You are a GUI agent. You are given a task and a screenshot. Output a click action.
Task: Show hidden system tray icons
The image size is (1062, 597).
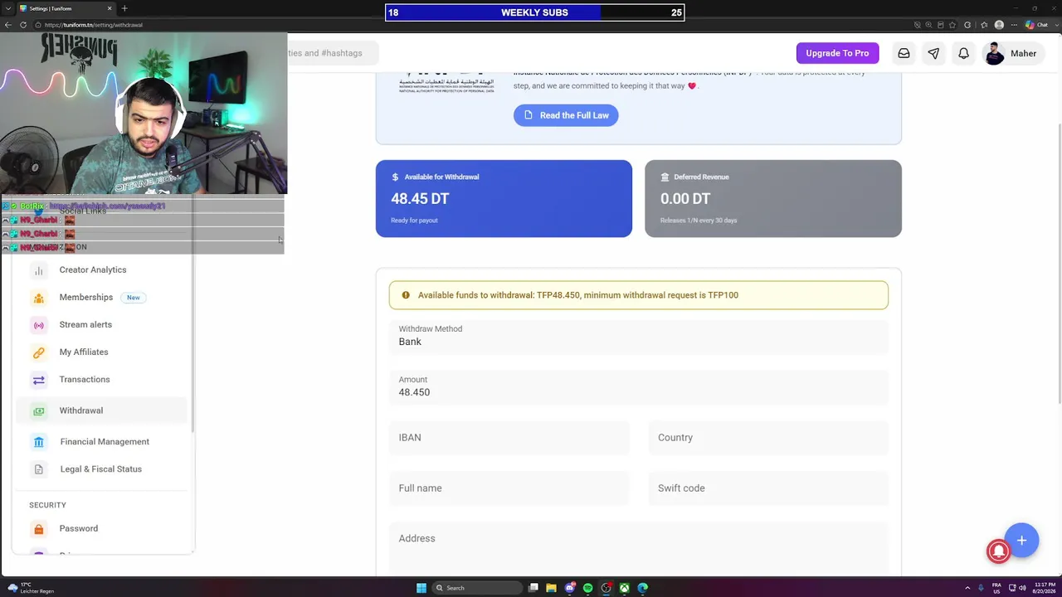968,588
